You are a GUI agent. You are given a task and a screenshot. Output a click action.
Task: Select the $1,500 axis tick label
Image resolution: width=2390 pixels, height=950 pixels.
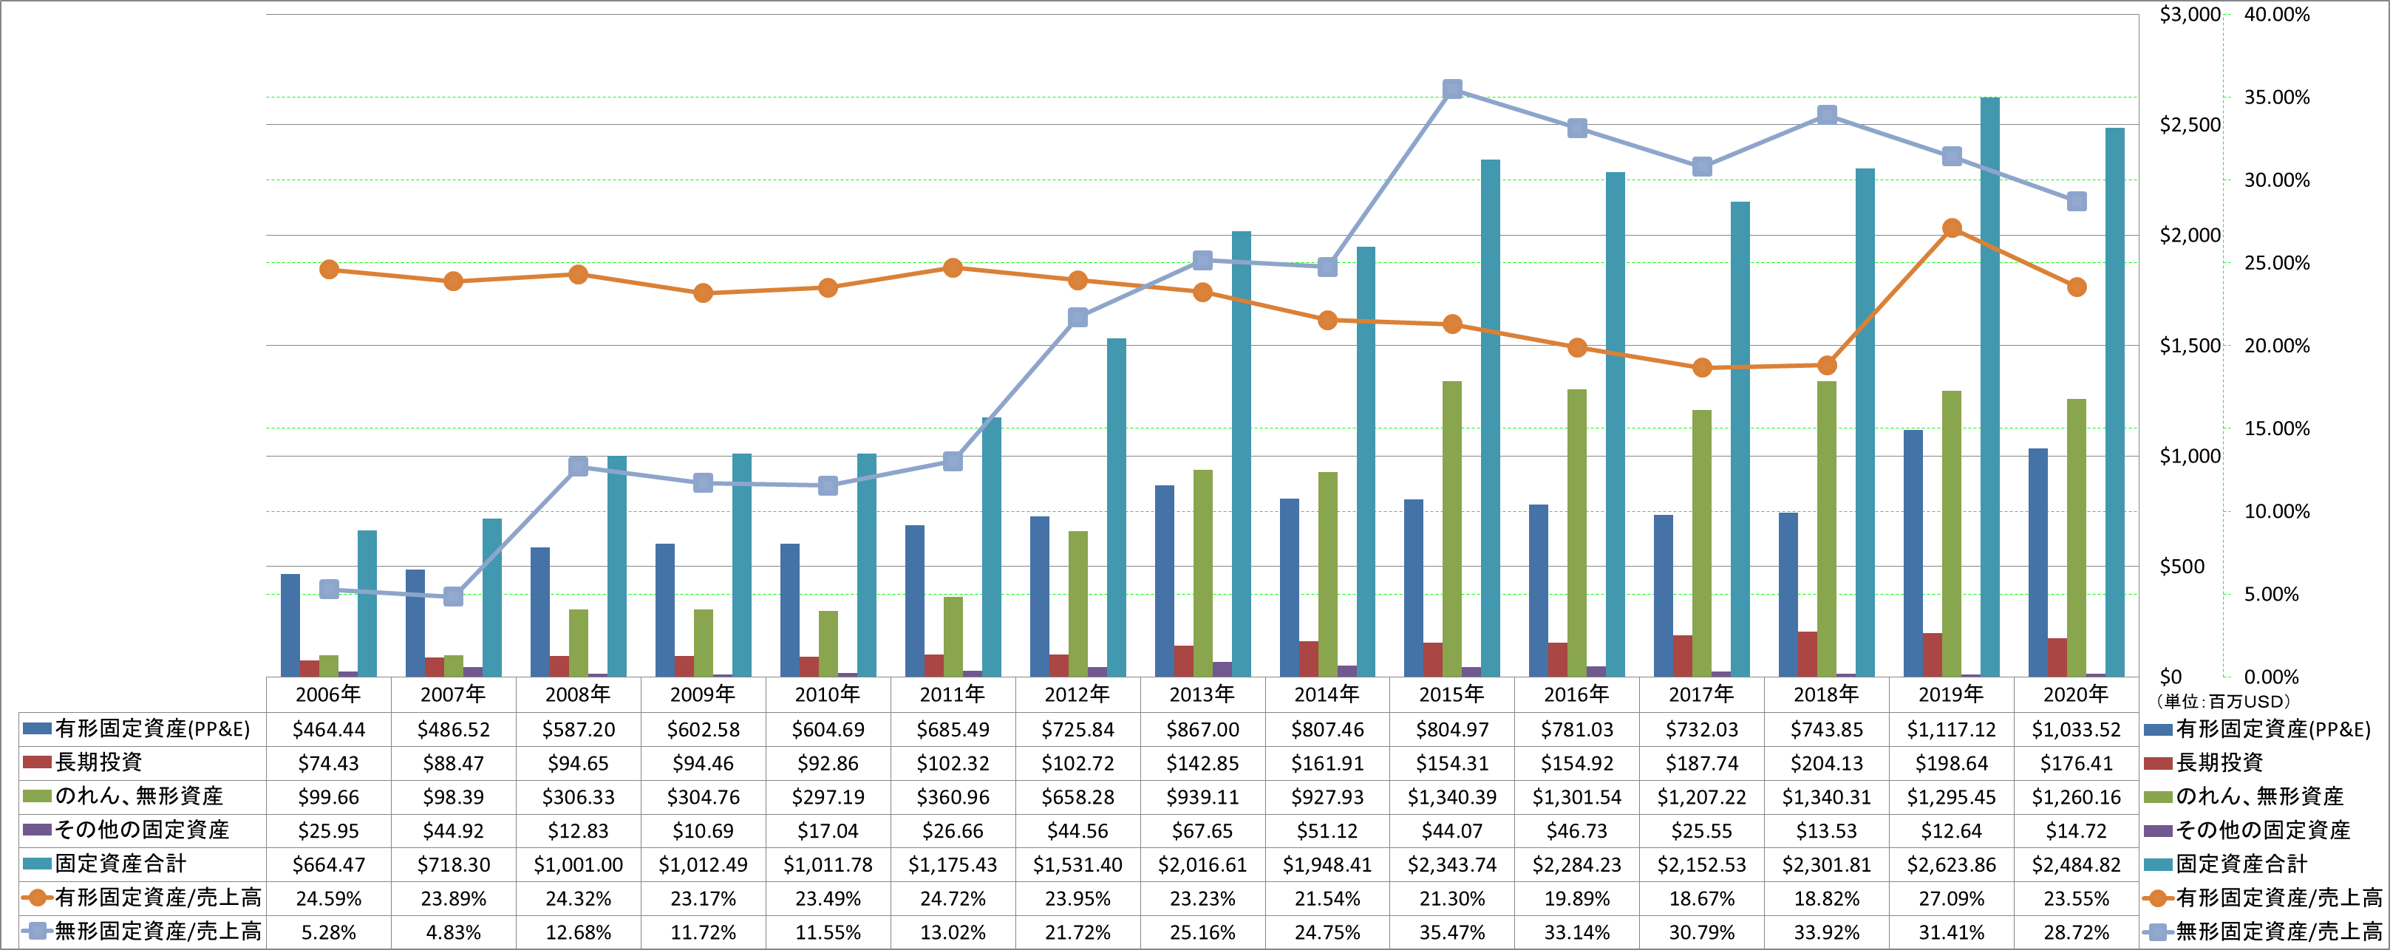pyautogui.click(x=2190, y=345)
